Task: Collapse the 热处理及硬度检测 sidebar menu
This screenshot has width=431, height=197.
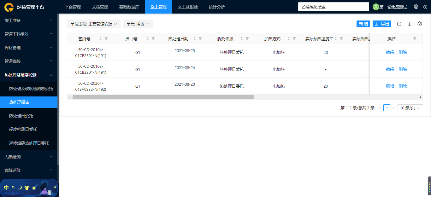Action: coord(29,75)
